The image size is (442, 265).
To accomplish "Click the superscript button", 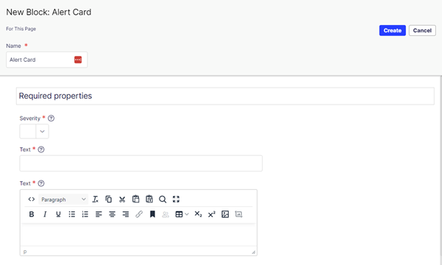I will (212, 214).
